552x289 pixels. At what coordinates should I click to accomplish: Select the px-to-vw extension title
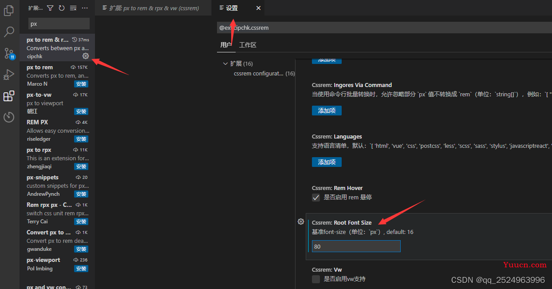point(39,95)
